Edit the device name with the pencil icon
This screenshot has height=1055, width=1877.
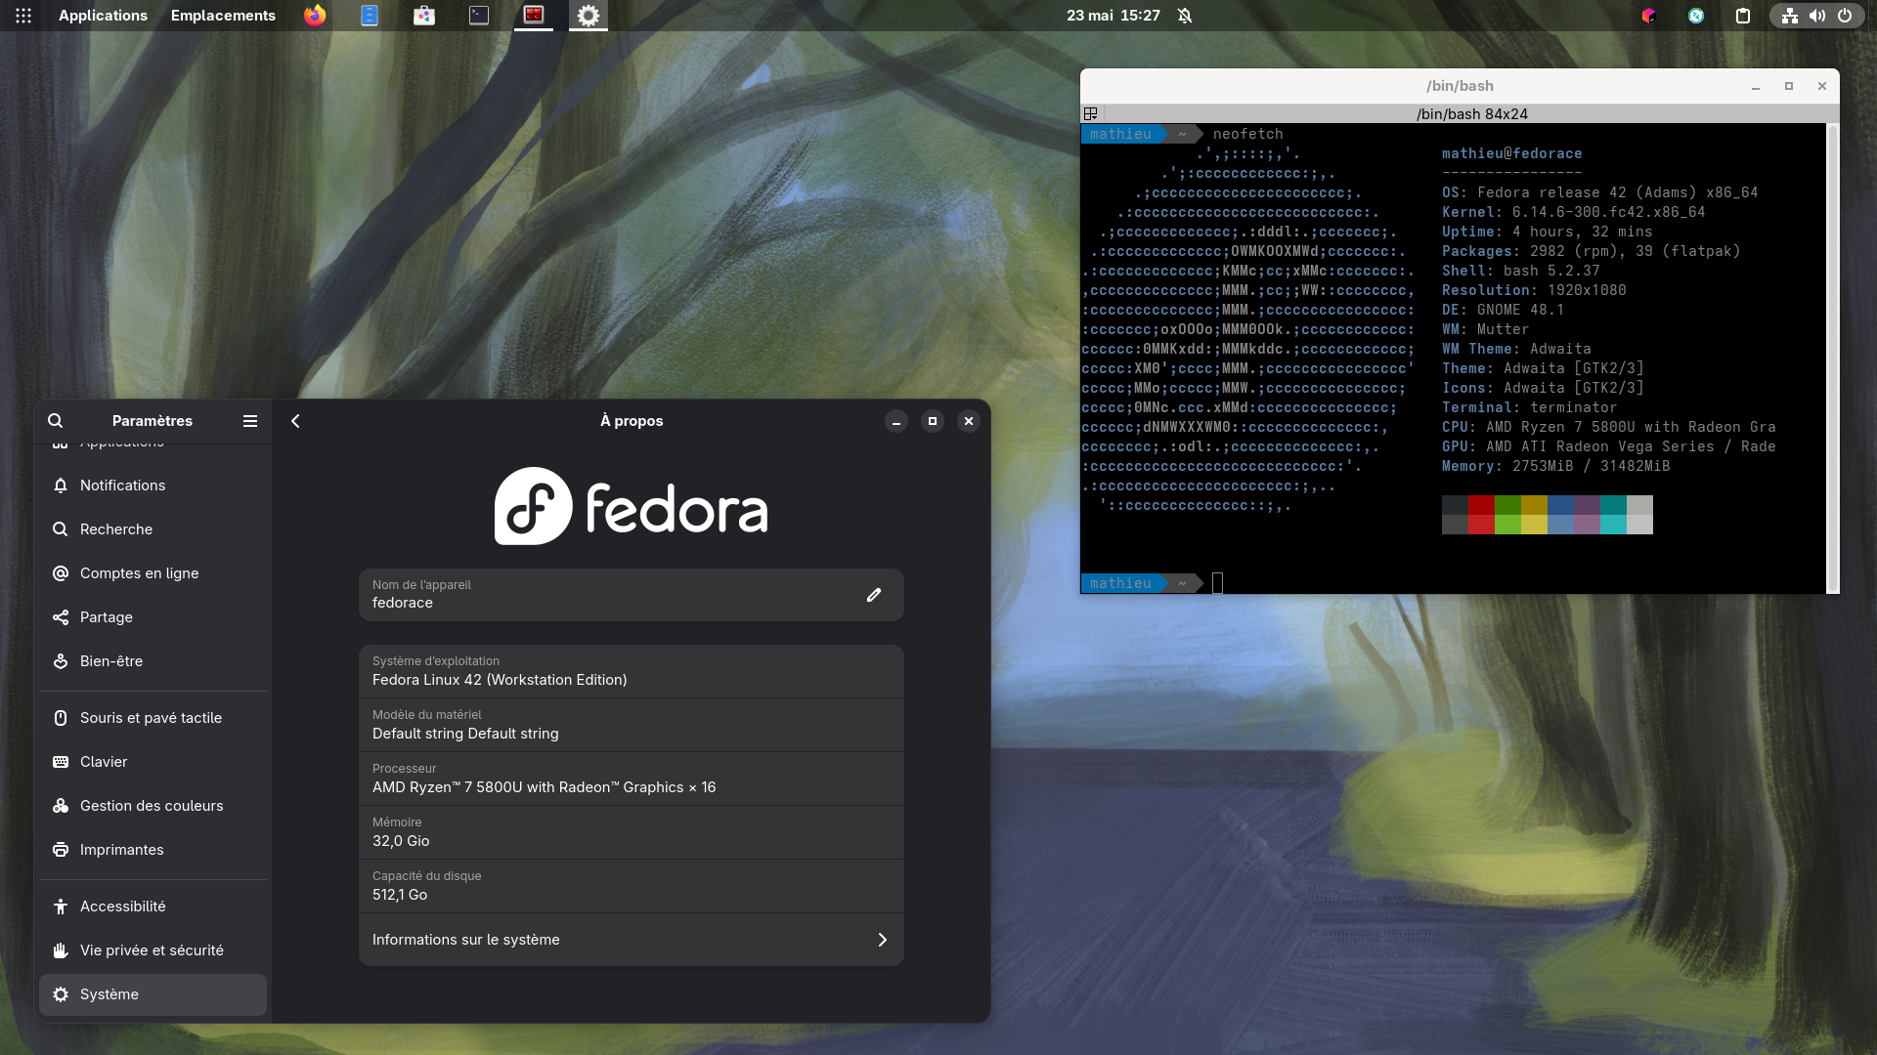click(x=874, y=595)
